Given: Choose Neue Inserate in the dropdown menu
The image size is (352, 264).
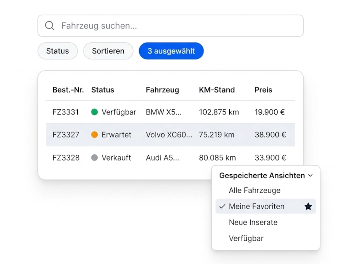Looking at the screenshot, I should [253, 222].
